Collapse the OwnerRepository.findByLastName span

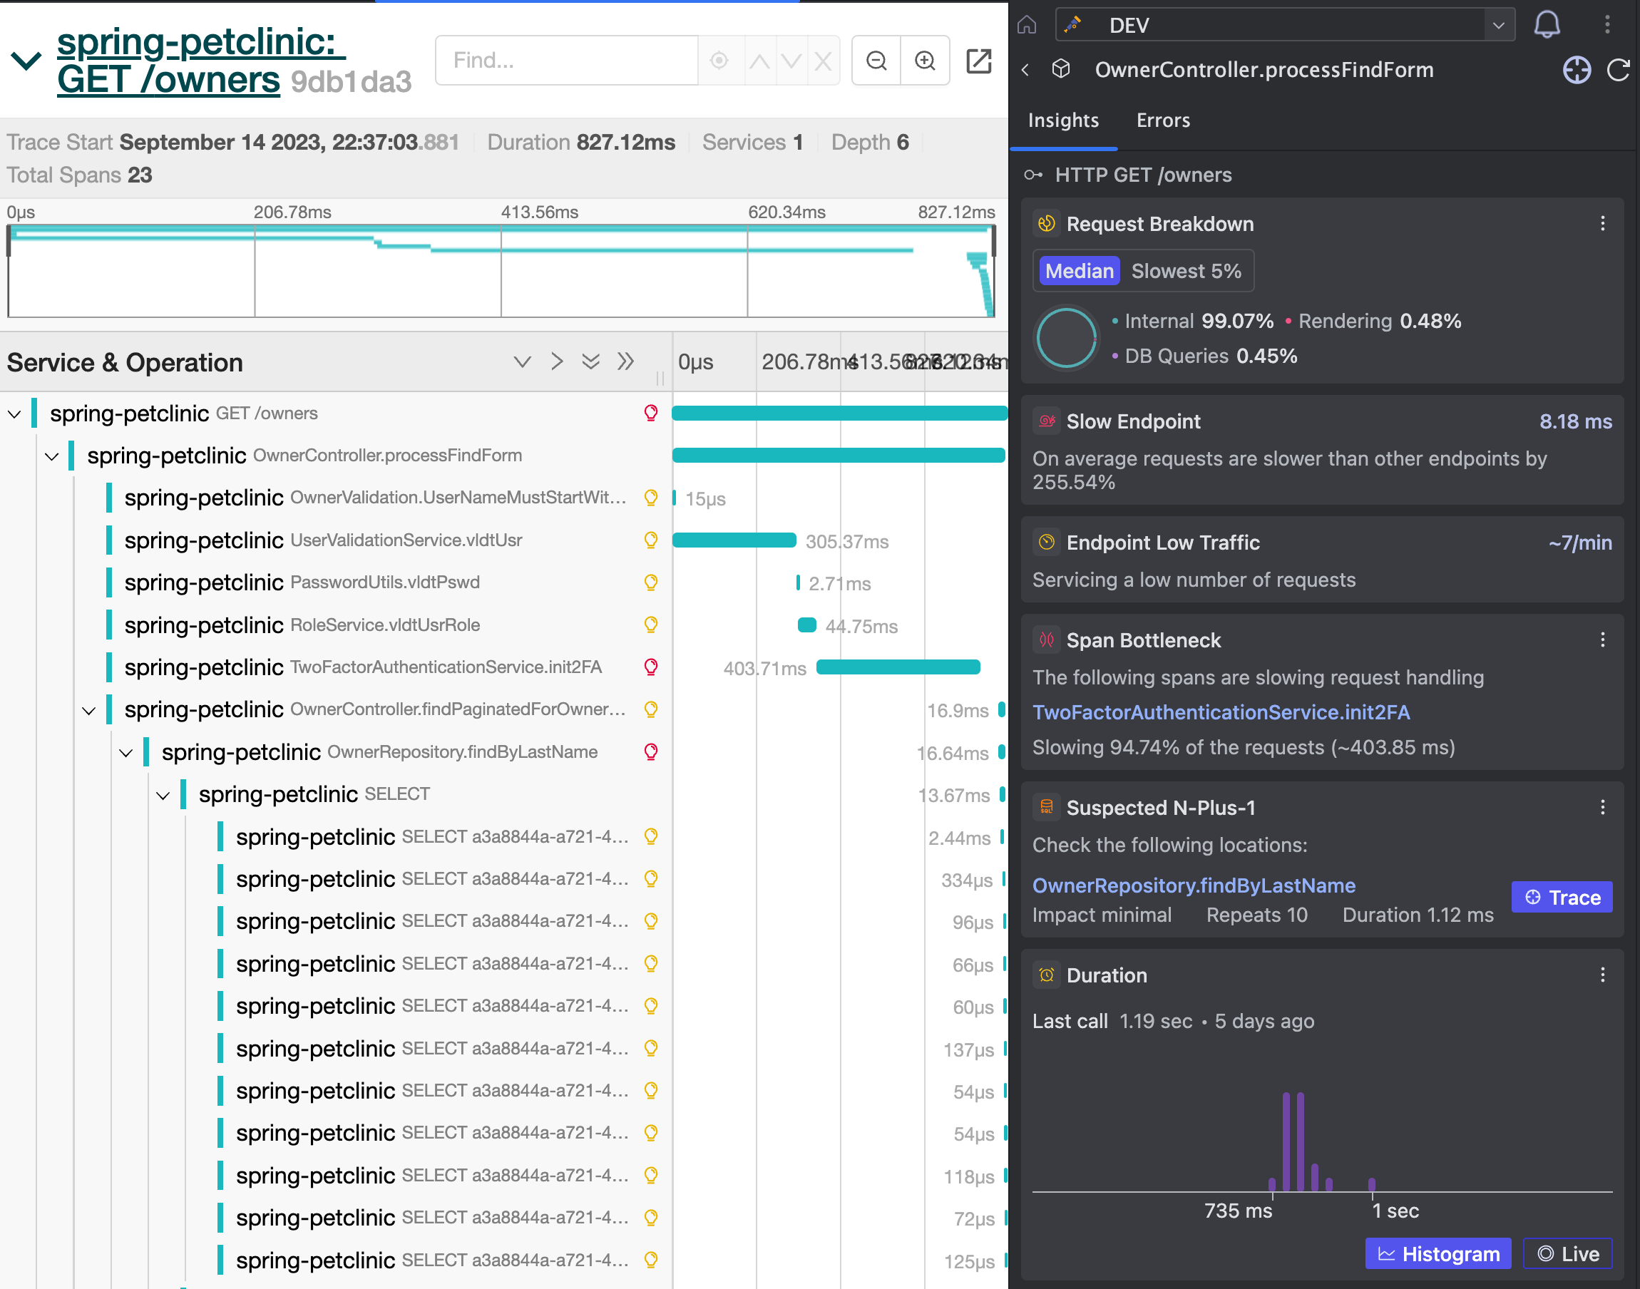coord(126,752)
